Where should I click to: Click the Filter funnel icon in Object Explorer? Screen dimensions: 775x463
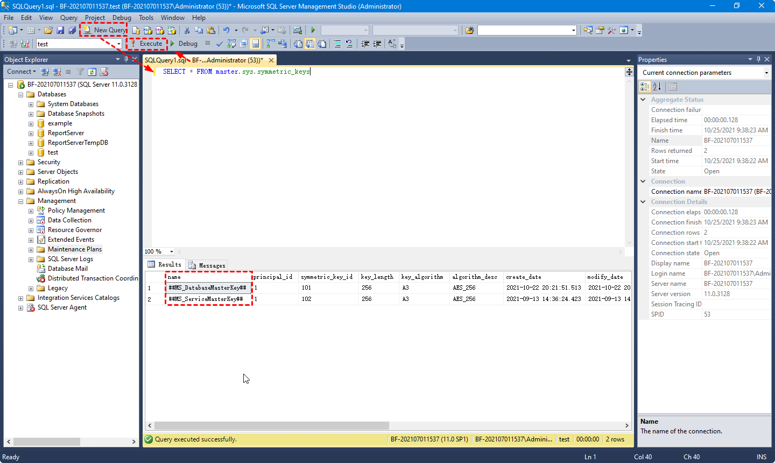tap(80, 72)
